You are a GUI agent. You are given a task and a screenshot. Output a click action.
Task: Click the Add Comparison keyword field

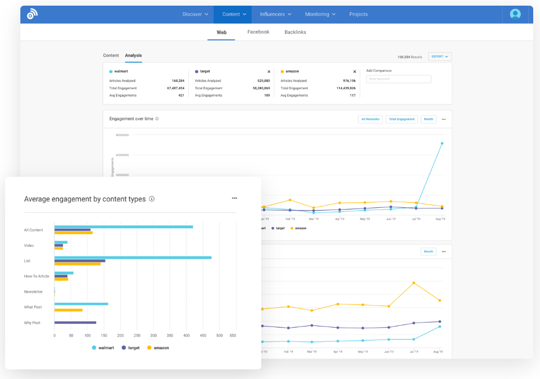(399, 79)
